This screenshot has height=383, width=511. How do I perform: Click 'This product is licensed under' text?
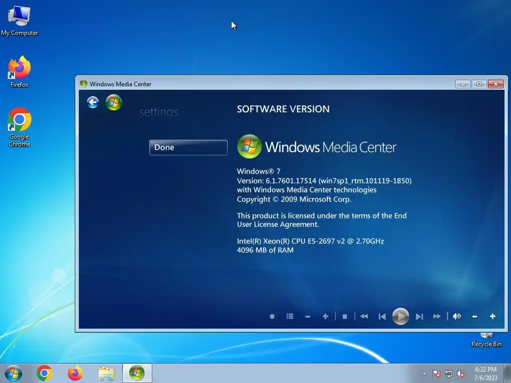(x=322, y=220)
